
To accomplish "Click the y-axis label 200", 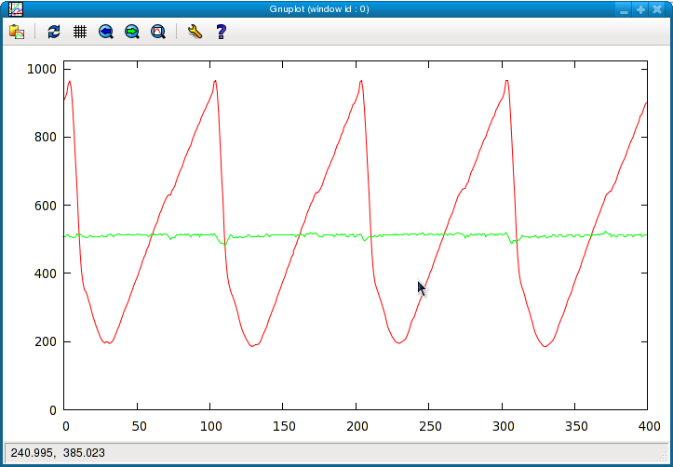I will click(x=45, y=341).
